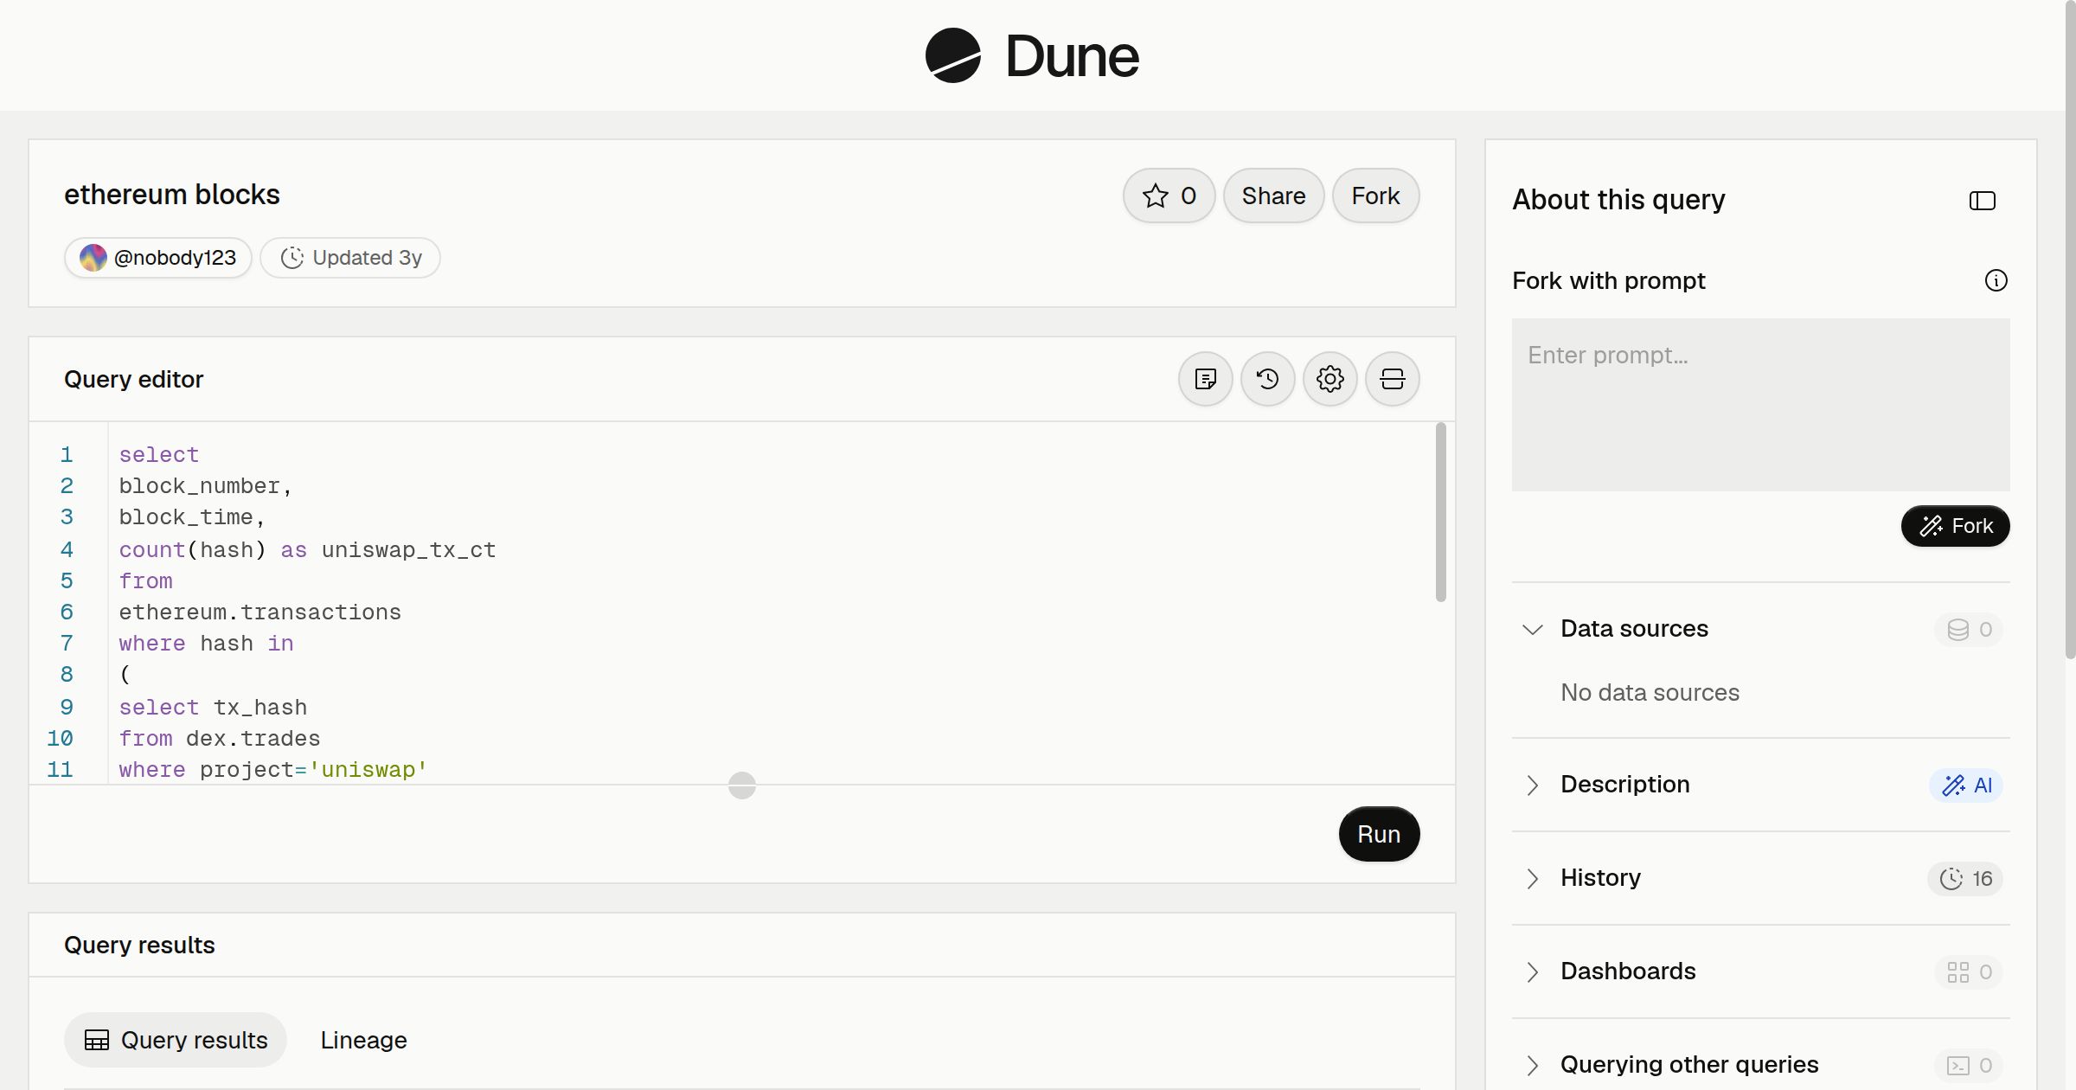2076x1090 pixels.
Task: Open query settings gear icon
Action: click(1330, 379)
